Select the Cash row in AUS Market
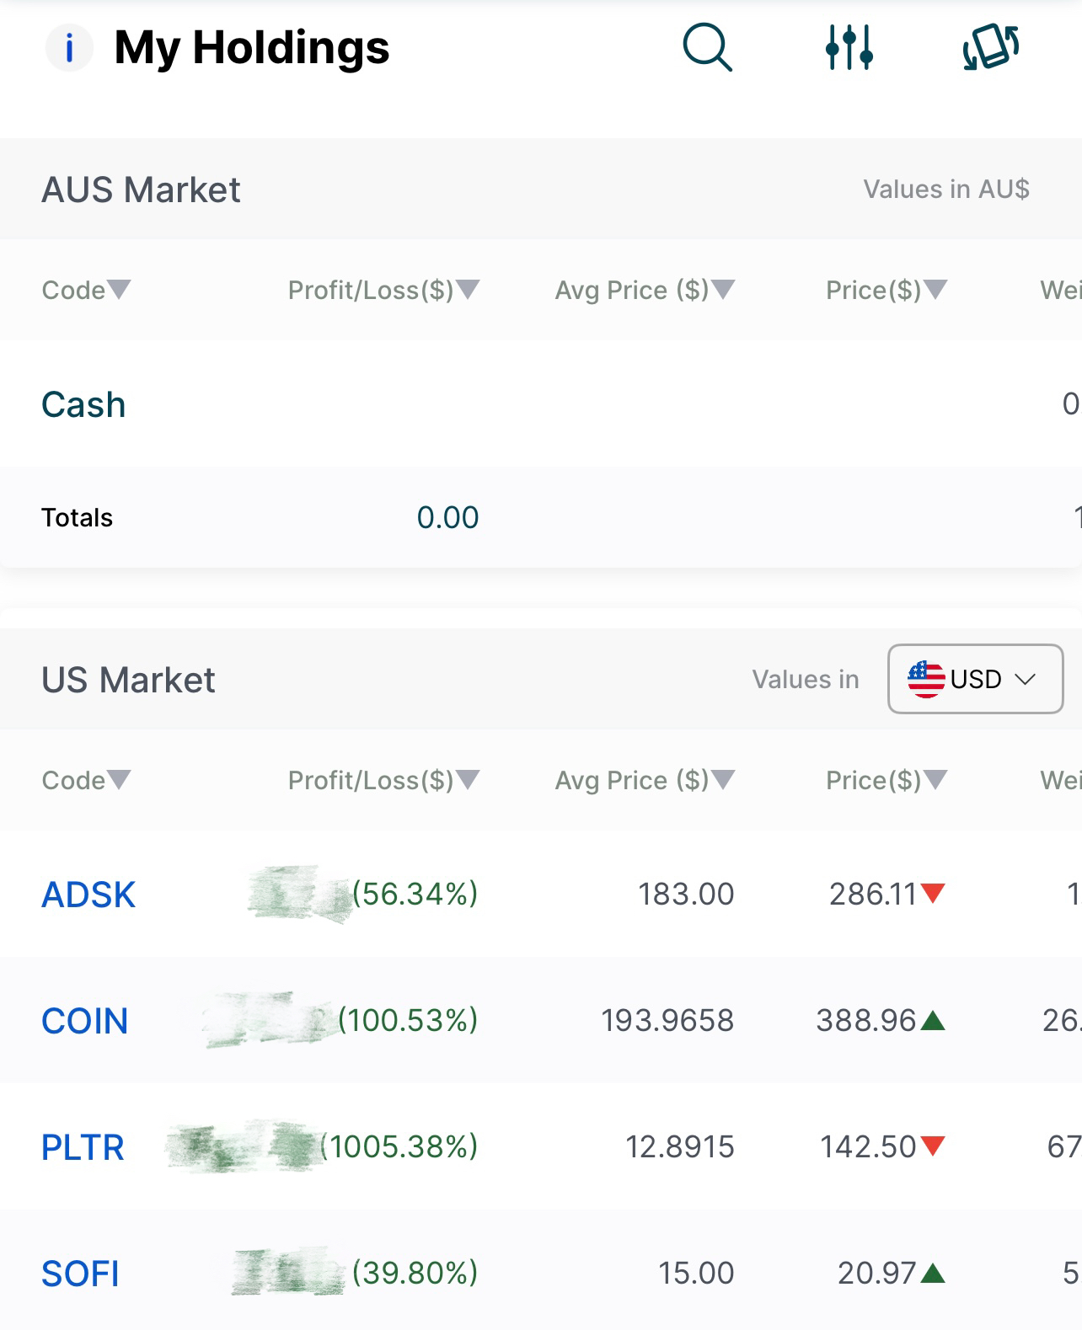The width and height of the screenshot is (1082, 1330). (541, 404)
